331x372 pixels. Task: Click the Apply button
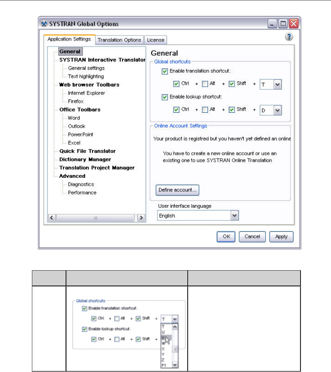click(281, 237)
